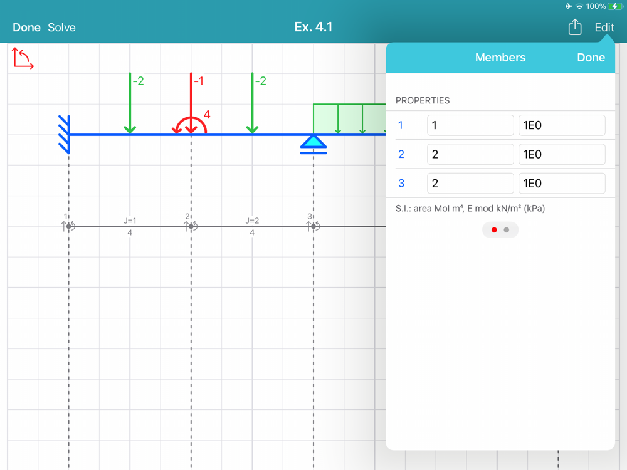This screenshot has width=627, height=470.
Task: Edit E modulus field for member 2
Action: pyautogui.click(x=562, y=154)
